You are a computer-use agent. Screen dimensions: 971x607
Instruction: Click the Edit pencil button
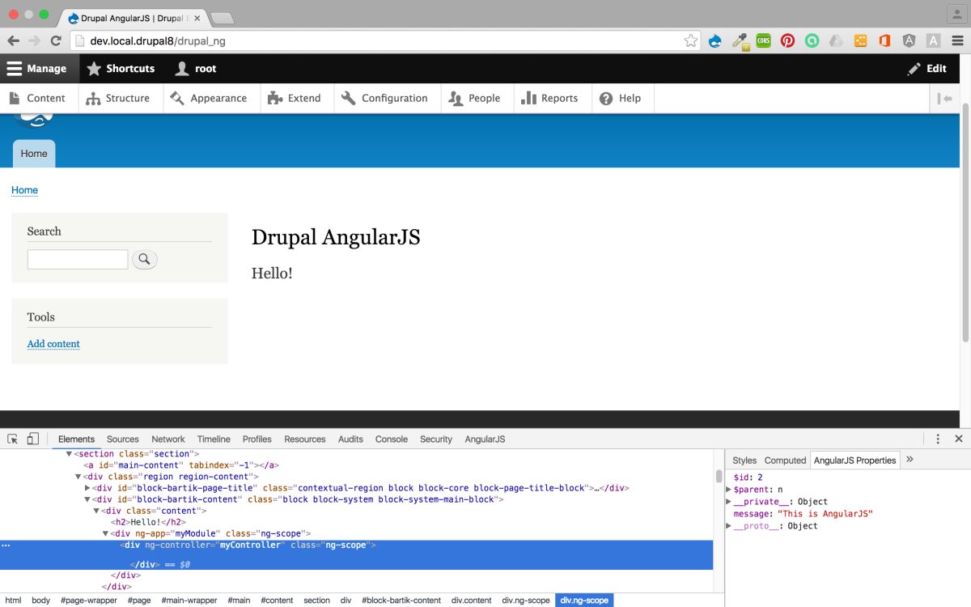(927, 69)
